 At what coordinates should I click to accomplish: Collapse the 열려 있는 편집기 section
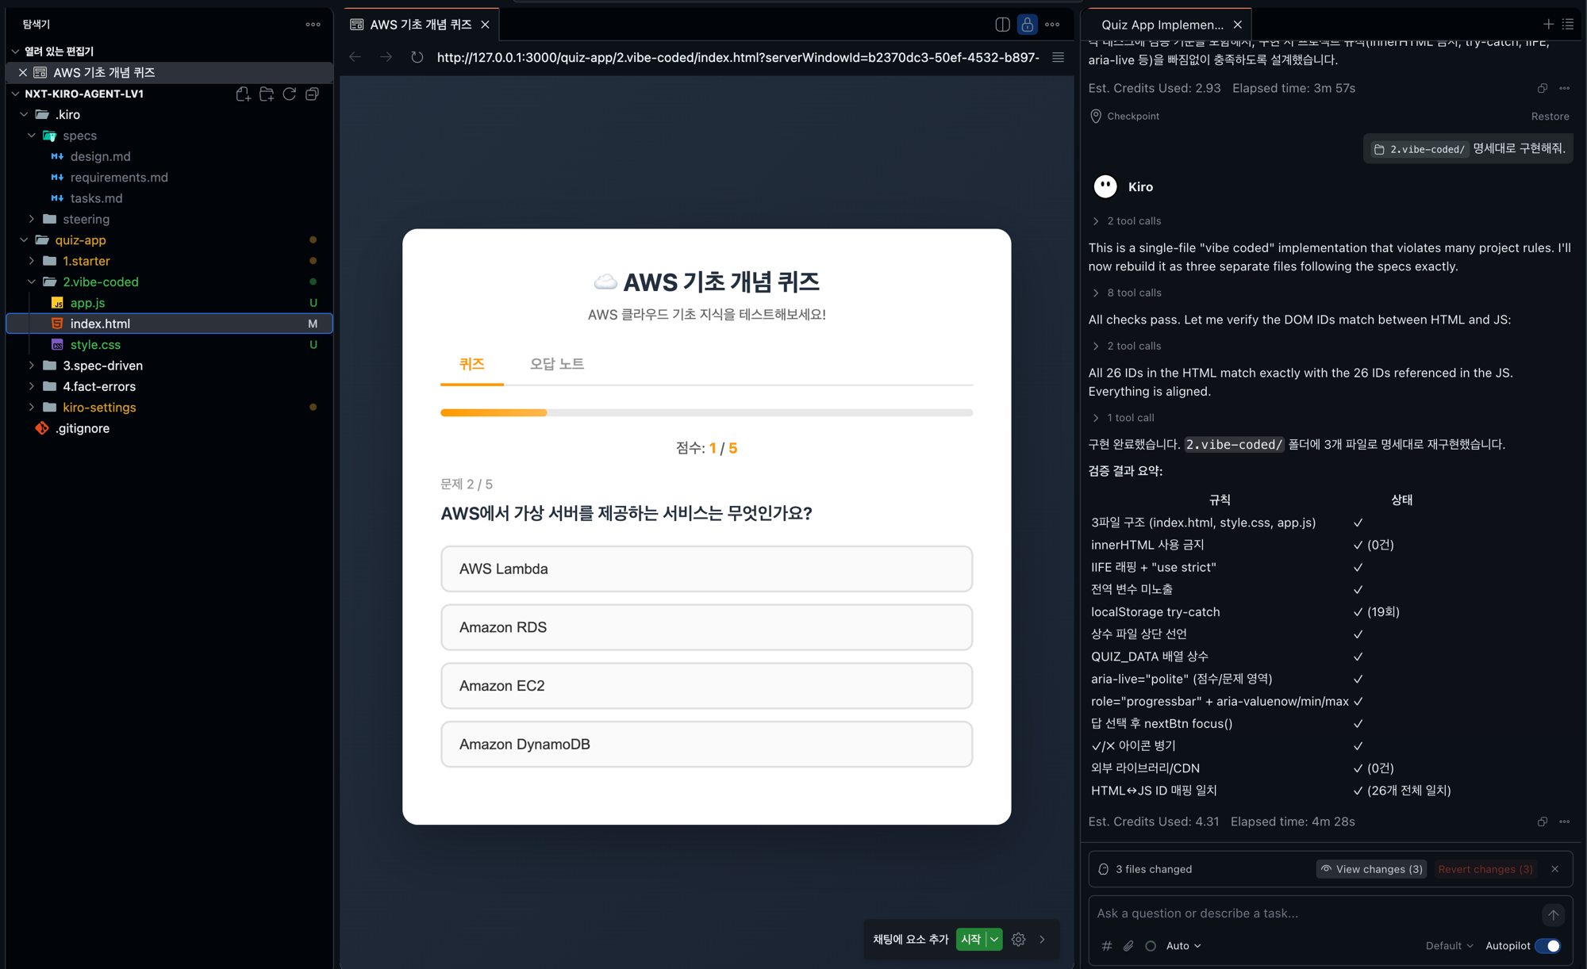tap(59, 51)
